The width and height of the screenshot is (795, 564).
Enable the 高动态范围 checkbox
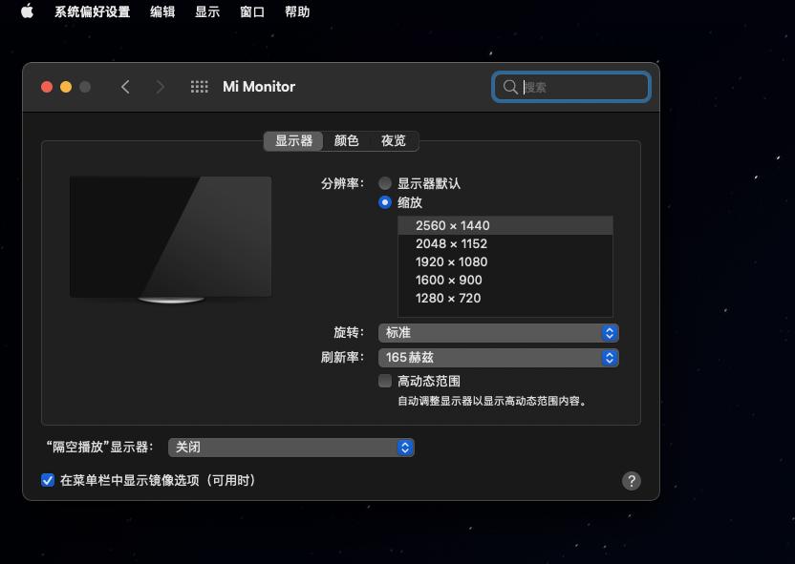click(385, 381)
